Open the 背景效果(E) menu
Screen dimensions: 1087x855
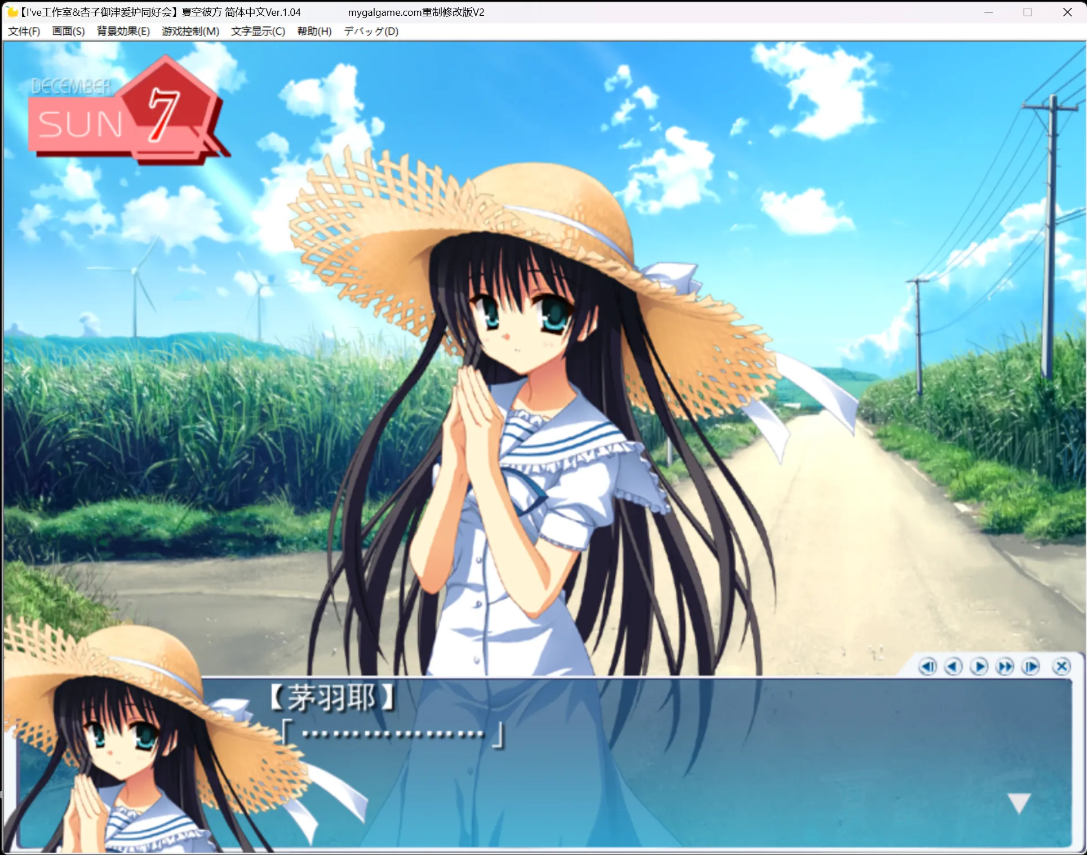[x=122, y=32]
